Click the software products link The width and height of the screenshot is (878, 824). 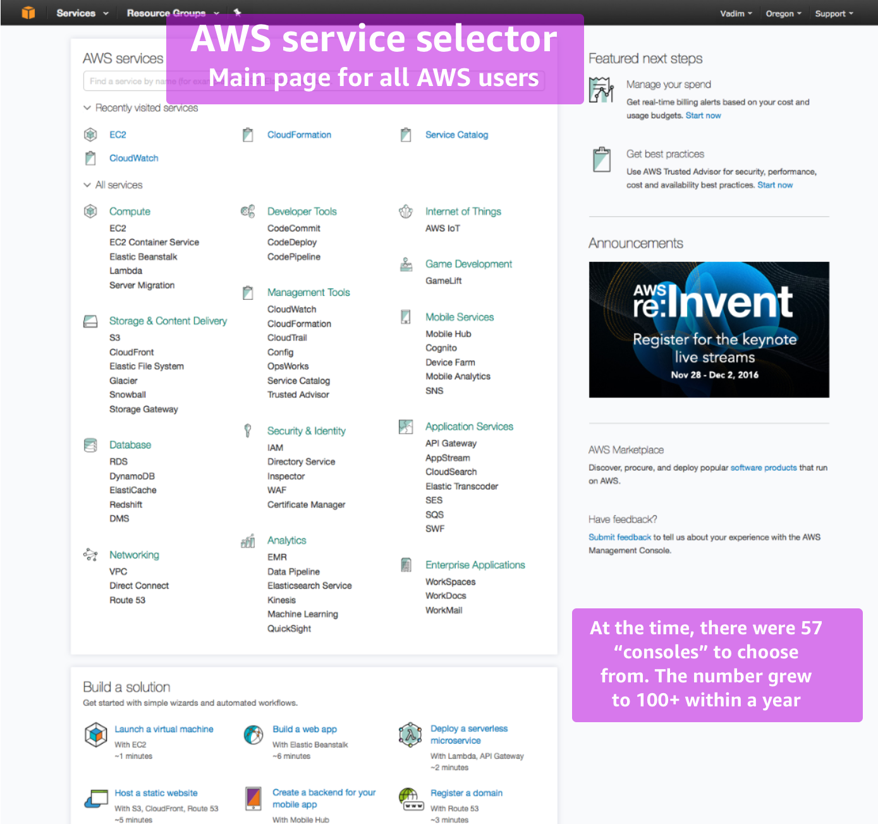(x=764, y=468)
